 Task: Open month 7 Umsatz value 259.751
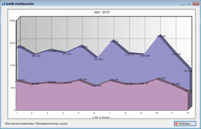[x=114, y=42]
